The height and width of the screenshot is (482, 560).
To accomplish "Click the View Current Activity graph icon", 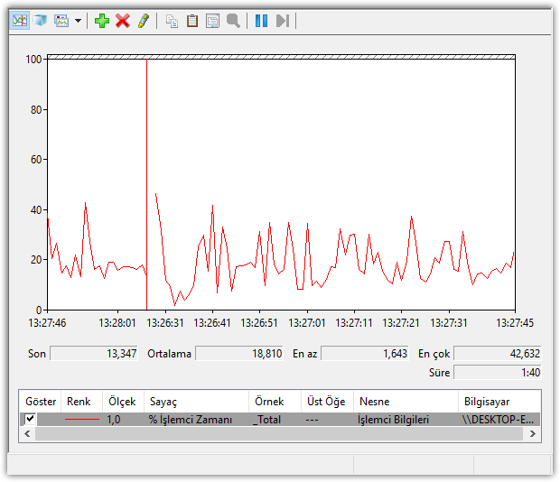I will pyautogui.click(x=20, y=21).
